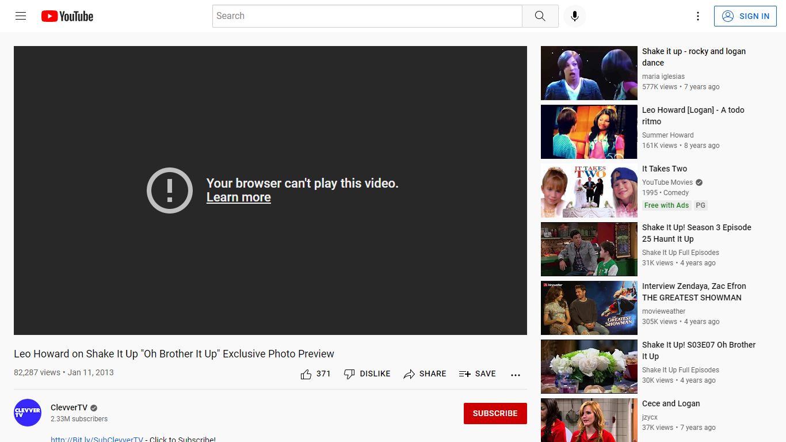Click 'Shake It Up Full Episodes' under Haunt It Up
Image resolution: width=786 pixels, height=442 pixels.
tap(681, 253)
